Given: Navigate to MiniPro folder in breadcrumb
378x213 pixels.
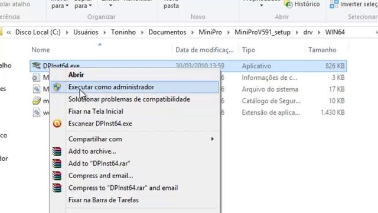Looking at the screenshot, I should (210, 33).
